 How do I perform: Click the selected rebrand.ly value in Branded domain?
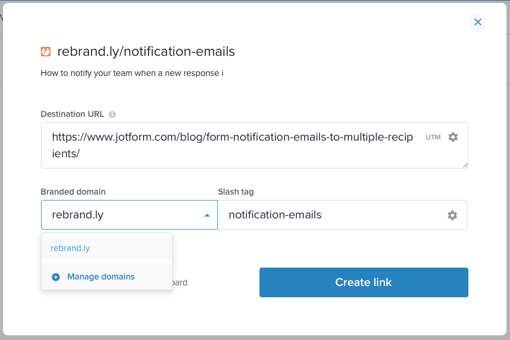click(78, 215)
